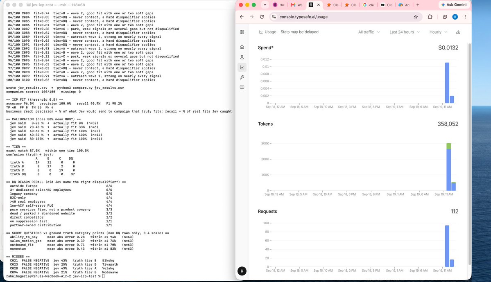Image resolution: width=491 pixels, height=282 pixels.
Task: Open the All traffic filter dropdown
Action: pos(369,32)
